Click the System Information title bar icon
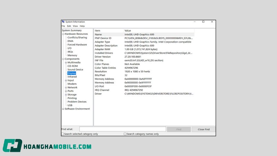Screen dimensions: 277x156 pos(63,22)
